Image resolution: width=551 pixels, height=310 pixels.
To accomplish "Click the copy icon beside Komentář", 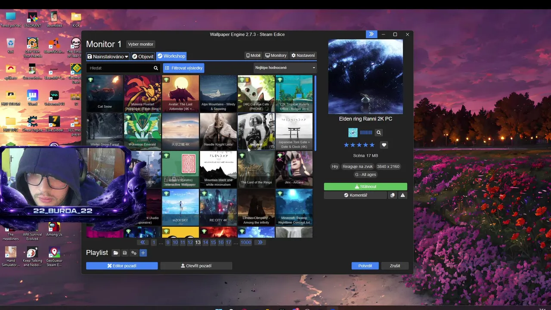I will pos(392,195).
